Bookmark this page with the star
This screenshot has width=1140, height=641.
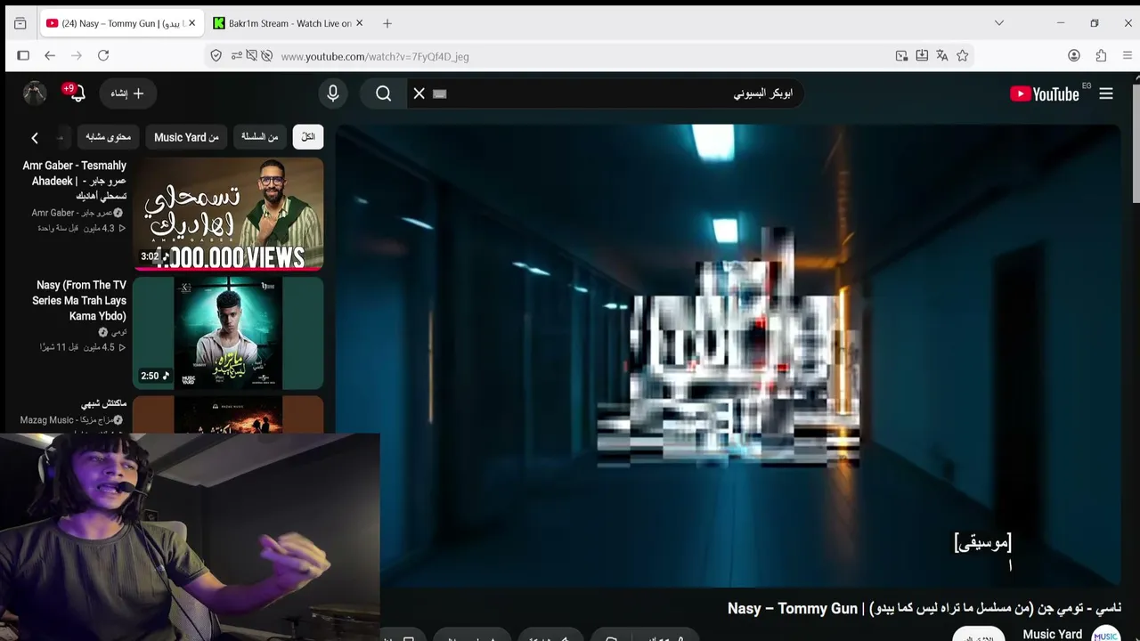[x=963, y=55]
